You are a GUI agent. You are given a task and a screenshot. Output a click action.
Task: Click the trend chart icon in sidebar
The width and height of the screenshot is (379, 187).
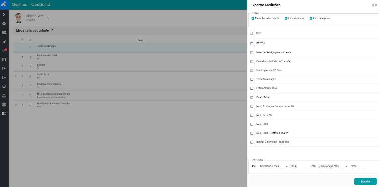[4, 42]
